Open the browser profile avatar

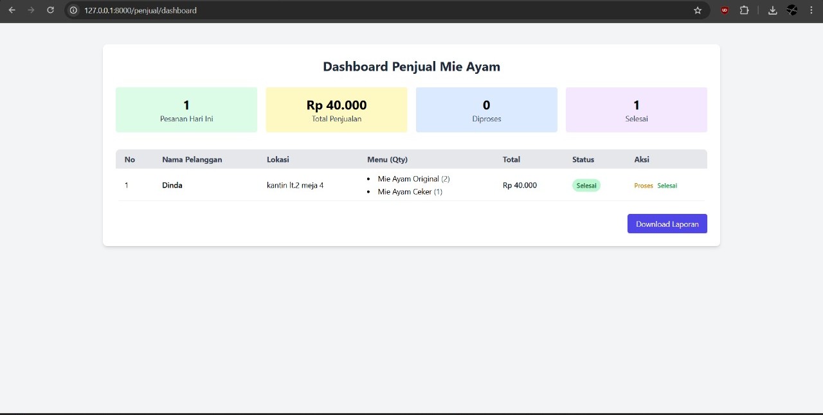point(792,10)
